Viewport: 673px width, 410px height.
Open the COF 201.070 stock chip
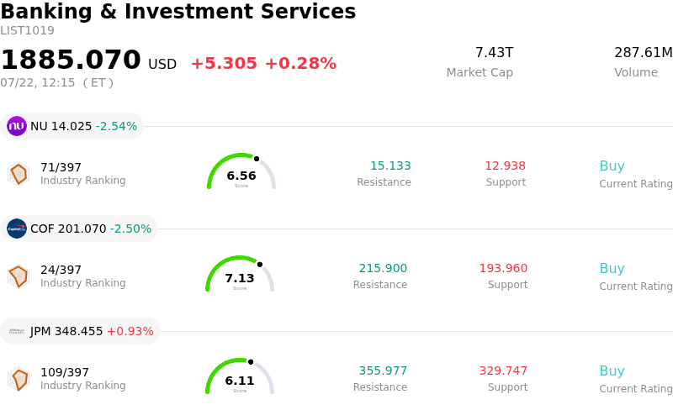point(79,229)
